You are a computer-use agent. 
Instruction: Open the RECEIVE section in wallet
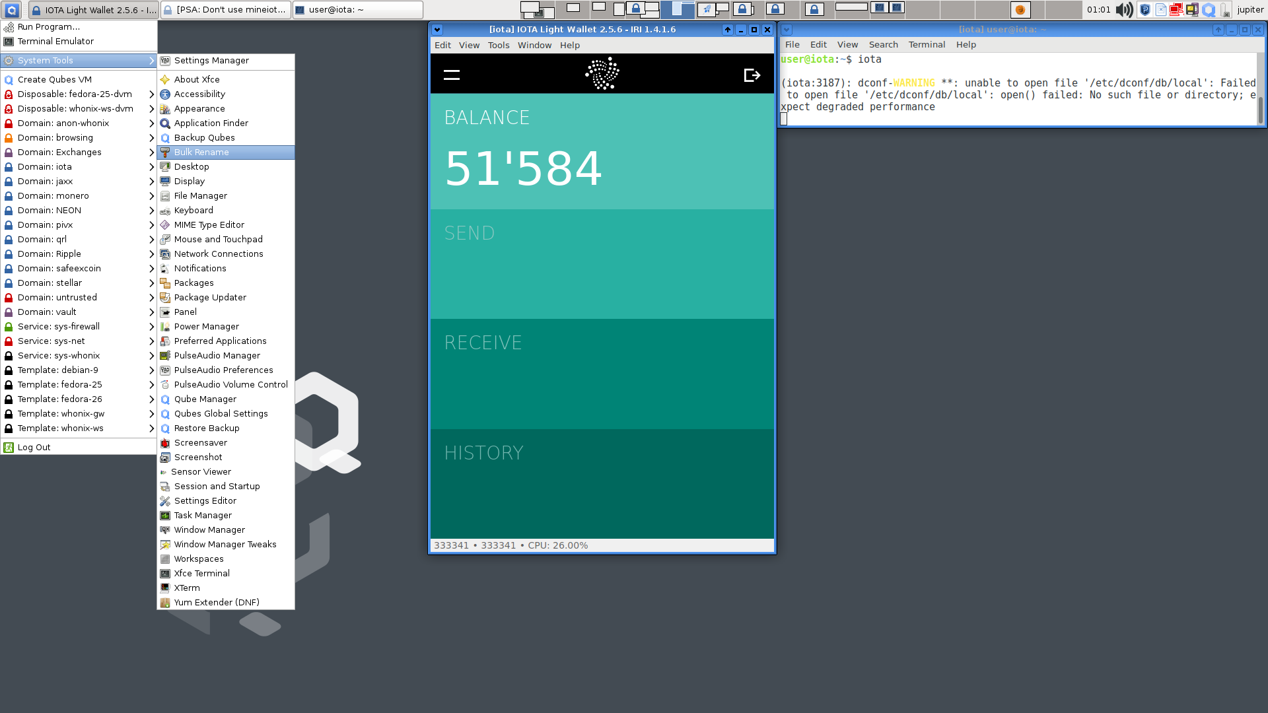(x=602, y=374)
